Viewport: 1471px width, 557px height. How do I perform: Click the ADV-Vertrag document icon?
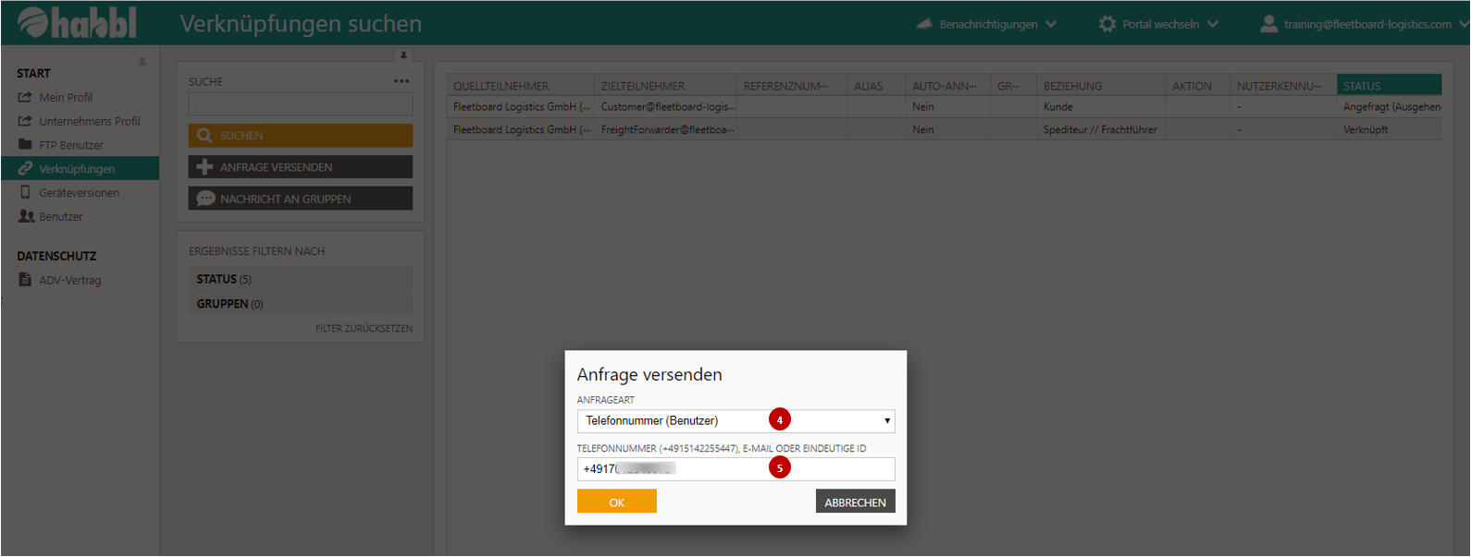pos(25,280)
